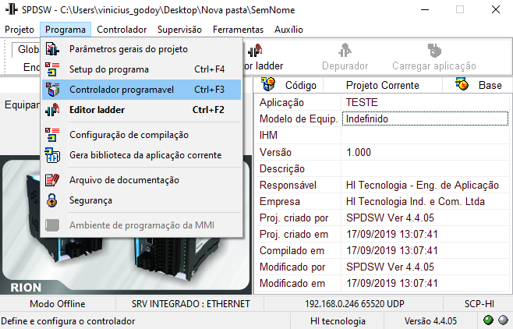Open Arquivo de documentação entry
Screen dimensions: 513x329
coord(141,180)
